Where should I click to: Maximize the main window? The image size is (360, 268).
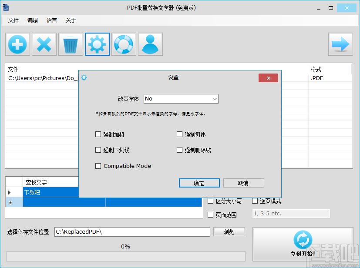coord(330,8)
